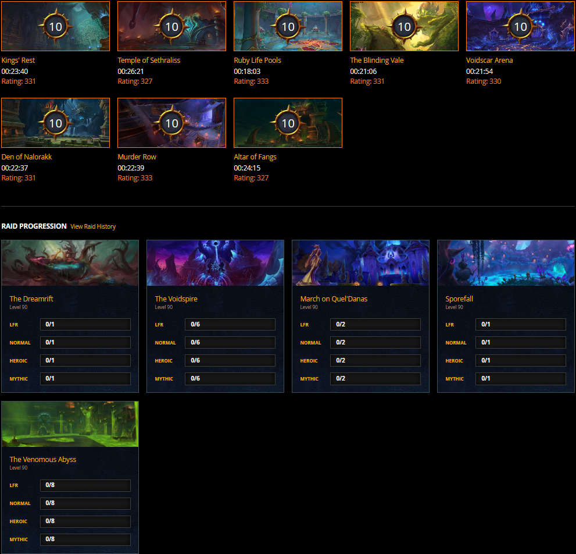This screenshot has height=554, width=576.
Task: Open the View Raid History link
Action: pos(93,226)
